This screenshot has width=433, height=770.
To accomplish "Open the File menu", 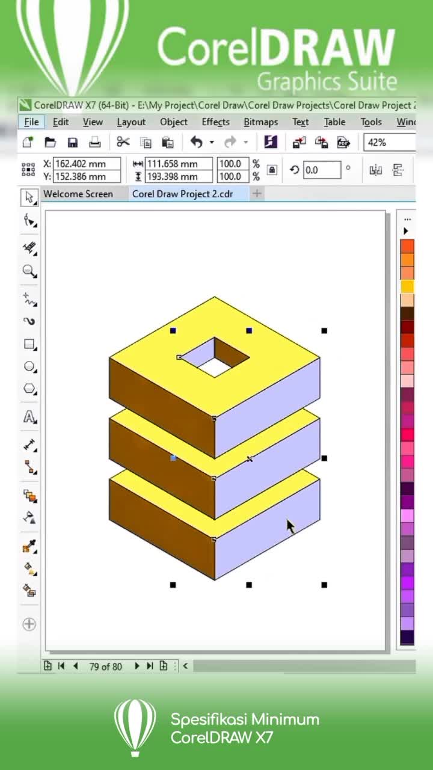I will pos(31,122).
